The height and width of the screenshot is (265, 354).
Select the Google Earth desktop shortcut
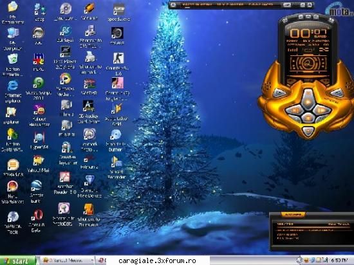36,186
